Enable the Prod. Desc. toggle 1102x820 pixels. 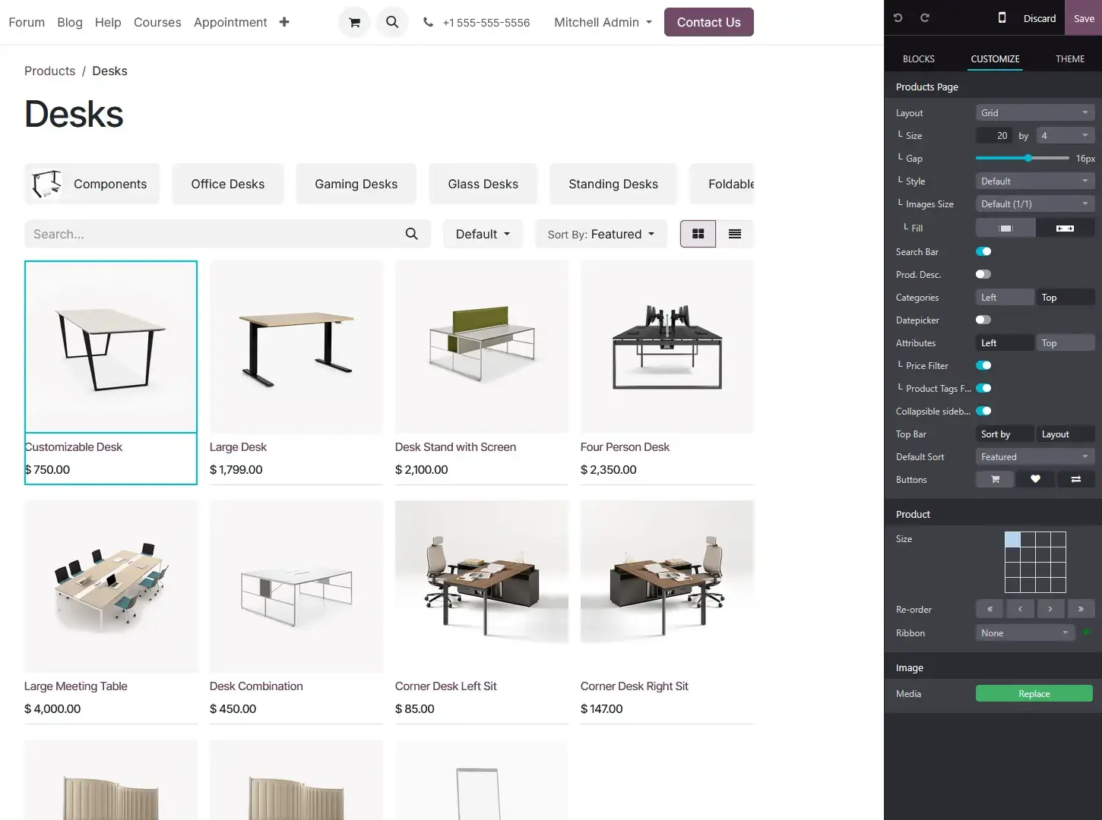pos(983,274)
